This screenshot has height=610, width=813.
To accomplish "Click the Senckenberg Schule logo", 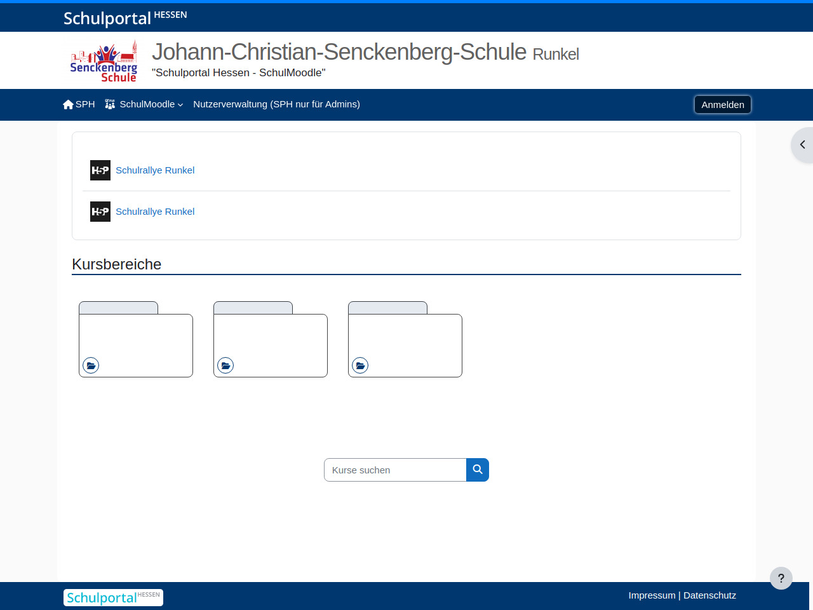I will [104, 61].
